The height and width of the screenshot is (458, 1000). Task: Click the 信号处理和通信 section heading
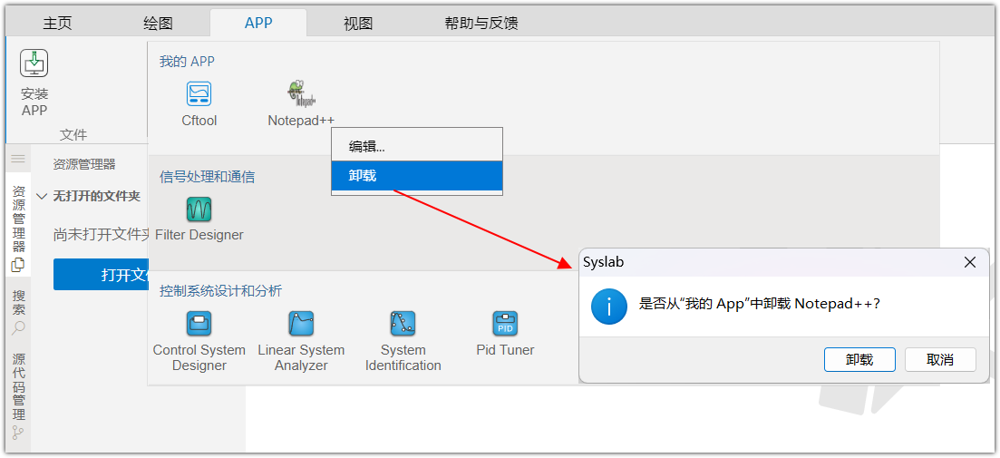click(x=208, y=177)
